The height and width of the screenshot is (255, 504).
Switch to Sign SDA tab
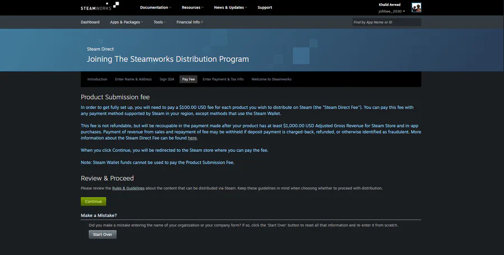[x=167, y=79]
